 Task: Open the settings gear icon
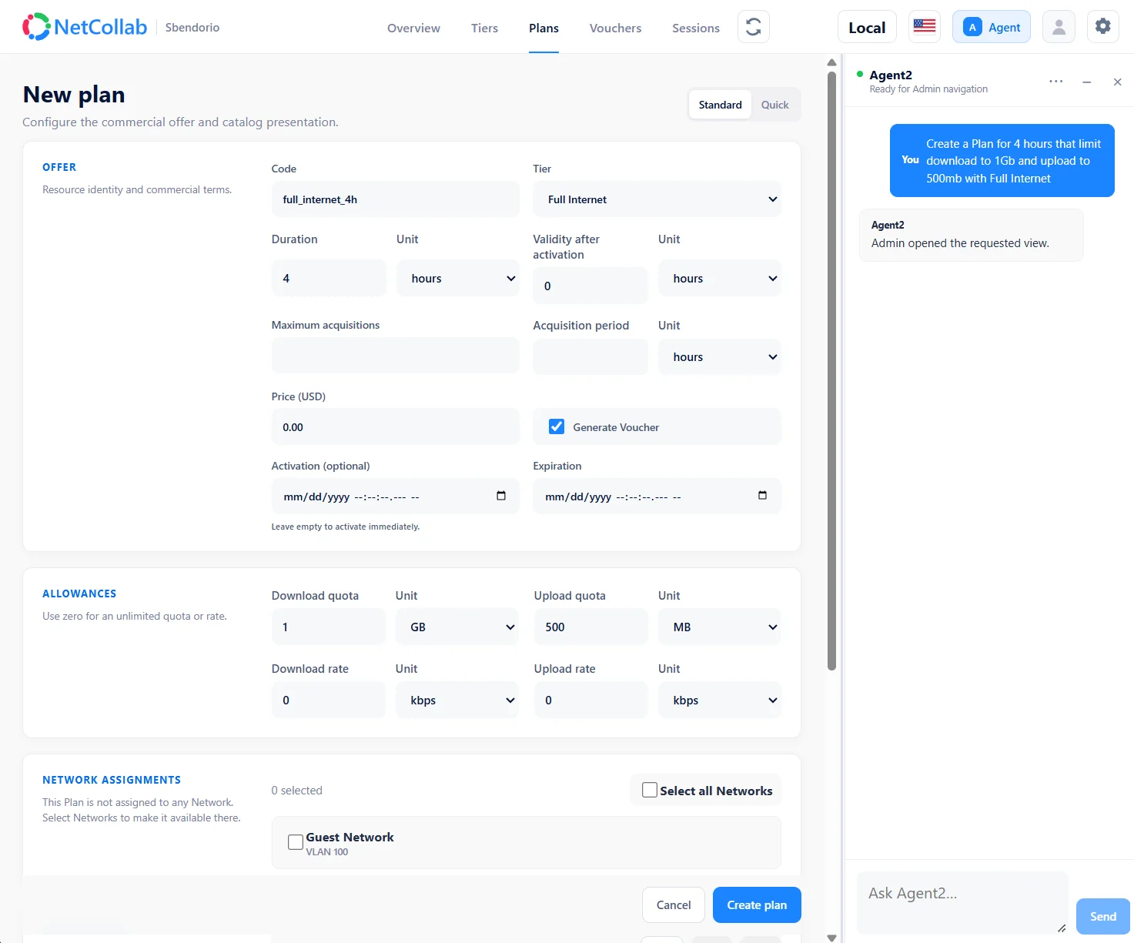pyautogui.click(x=1103, y=27)
